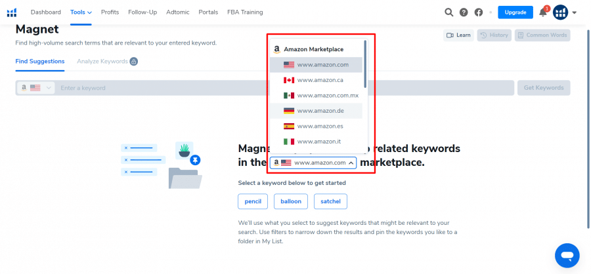Viewport: 591px width, 274px height.
Task: Select www.amazon.com.mx marketplace
Action: coord(316,96)
